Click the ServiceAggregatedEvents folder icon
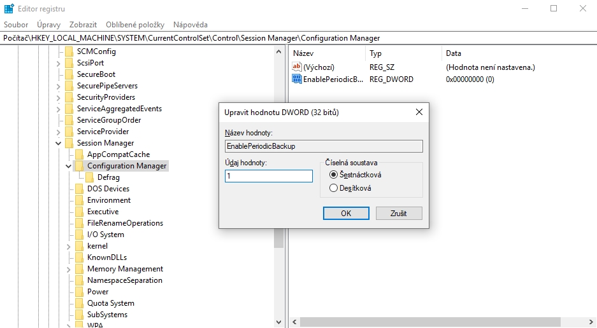Viewport: 597px width, 328px height. 69,108
